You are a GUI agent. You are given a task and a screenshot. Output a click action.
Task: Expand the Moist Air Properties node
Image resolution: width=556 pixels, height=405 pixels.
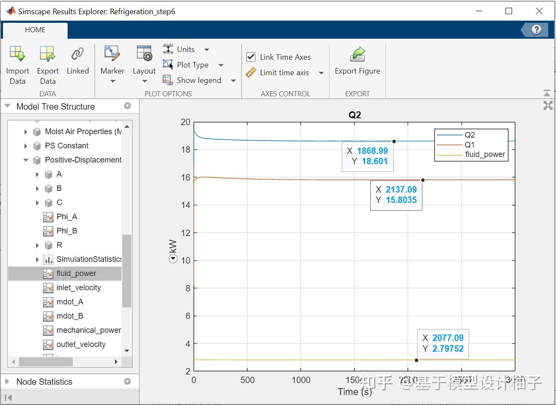coord(26,132)
